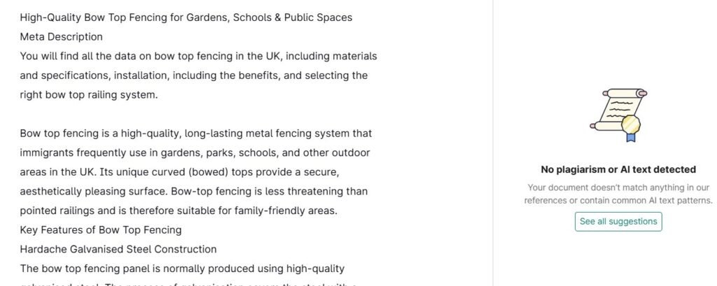Select the Key Features of Bow Top Fencing heading
The height and width of the screenshot is (286, 717).
(x=101, y=229)
